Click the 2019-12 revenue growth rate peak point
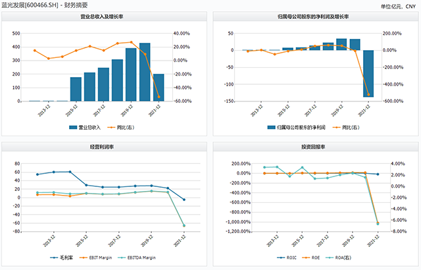The height and width of the screenshot is (270, 421). pos(131,42)
